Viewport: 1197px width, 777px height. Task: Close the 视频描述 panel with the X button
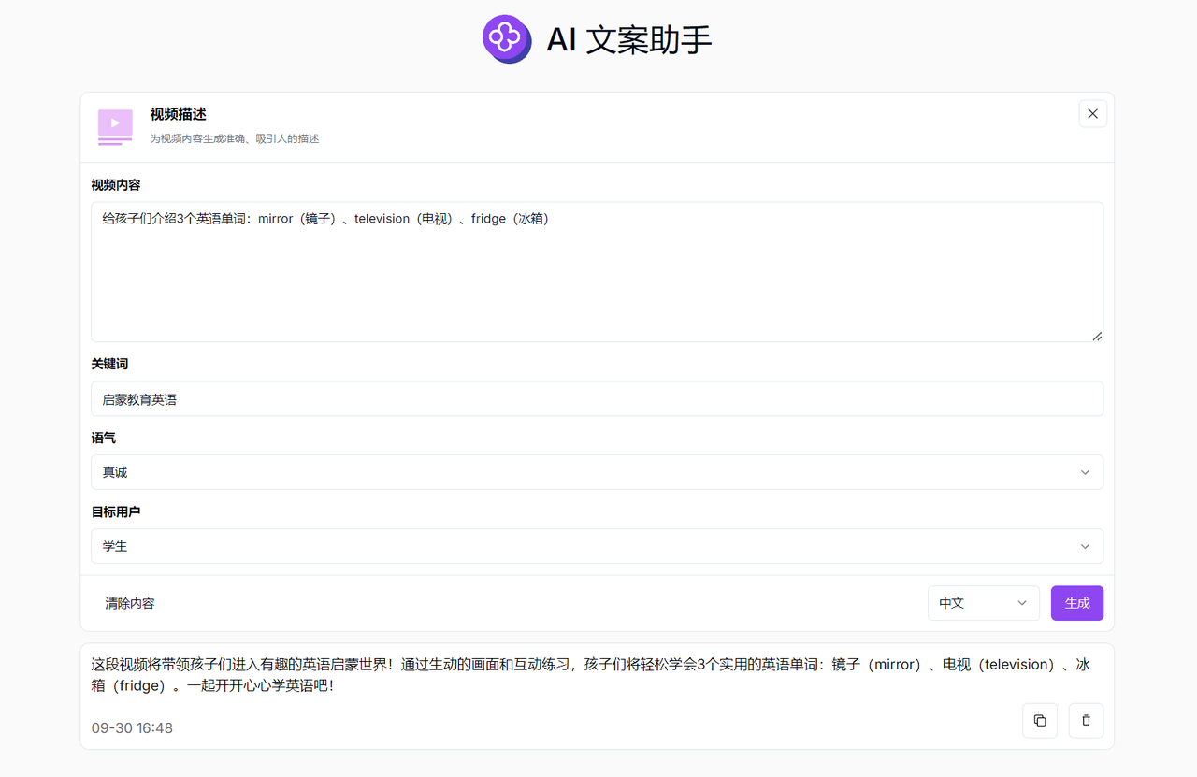[x=1092, y=114]
